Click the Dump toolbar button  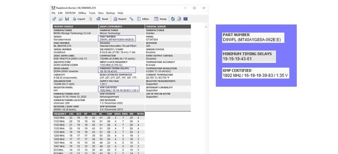tap(160, 19)
